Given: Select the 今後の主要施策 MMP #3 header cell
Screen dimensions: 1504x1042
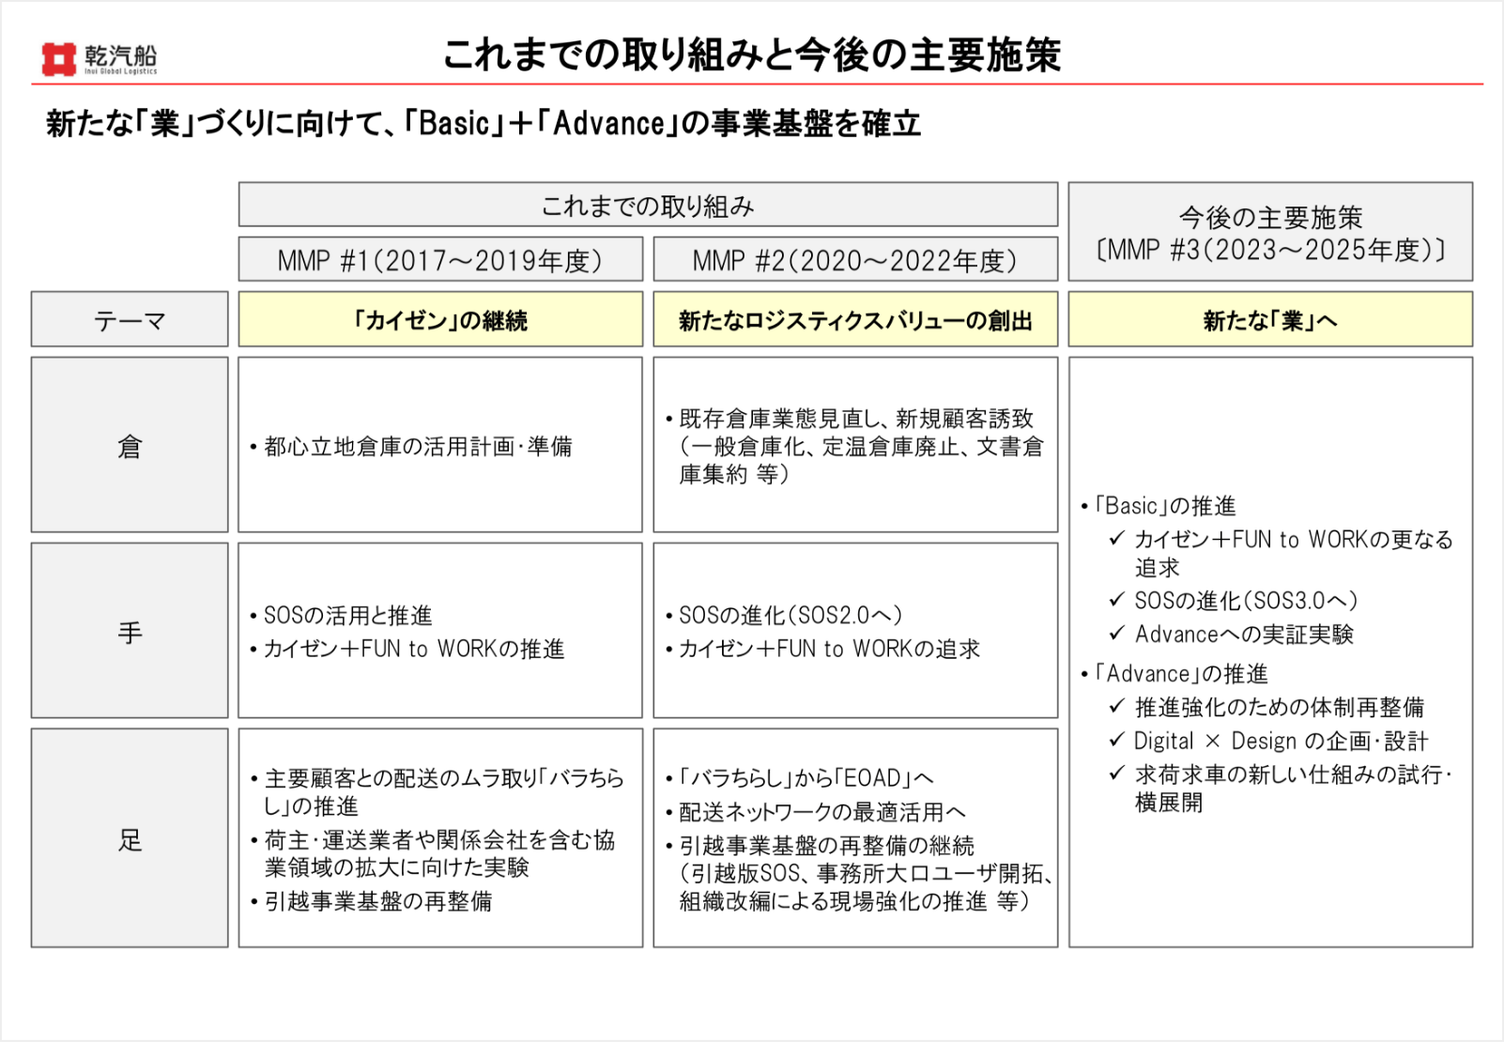Looking at the screenshot, I should pos(1270,232).
